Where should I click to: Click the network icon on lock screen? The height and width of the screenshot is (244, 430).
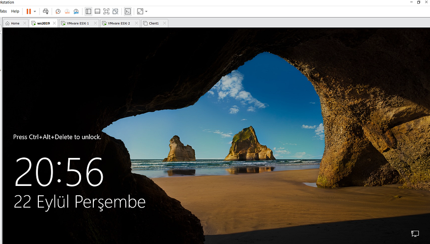pyautogui.click(x=415, y=234)
